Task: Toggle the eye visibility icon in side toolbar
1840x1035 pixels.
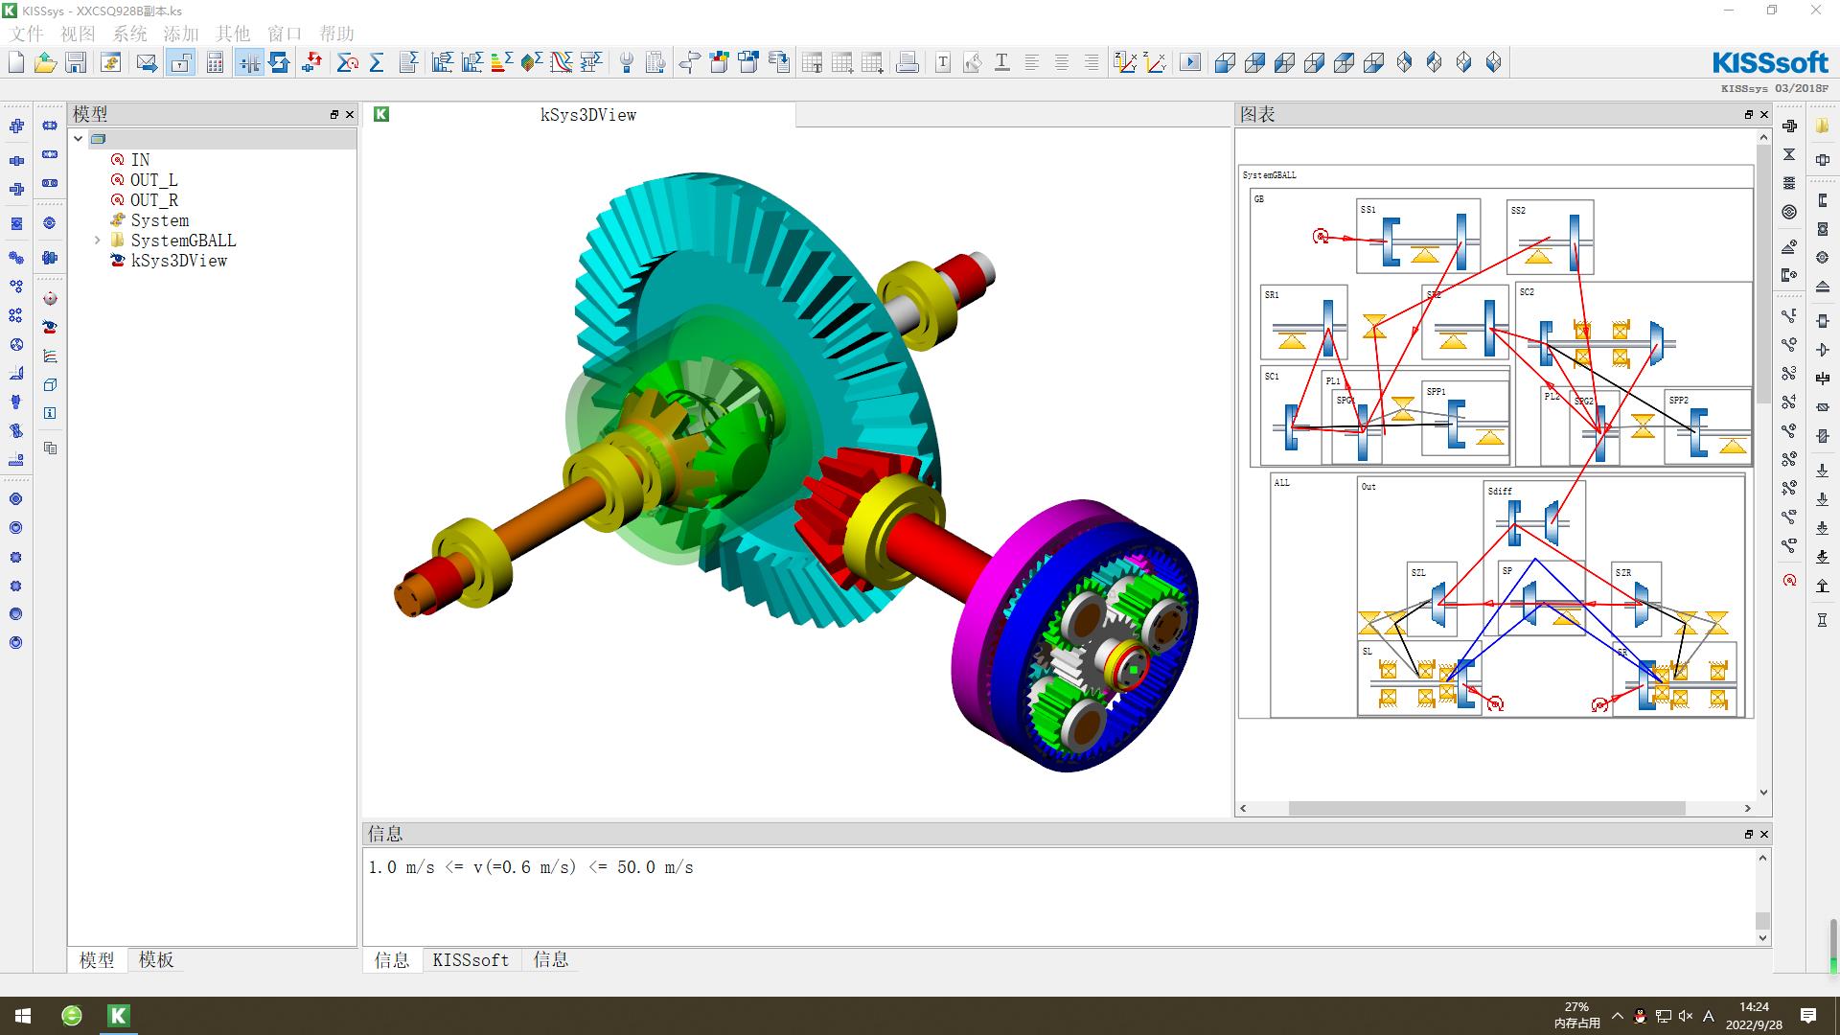Action: [50, 327]
